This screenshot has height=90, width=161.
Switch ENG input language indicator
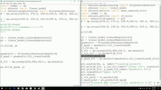[150, 88]
